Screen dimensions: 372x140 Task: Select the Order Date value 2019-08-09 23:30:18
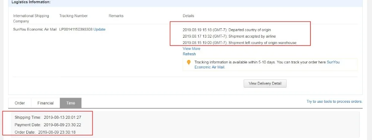[57, 132]
